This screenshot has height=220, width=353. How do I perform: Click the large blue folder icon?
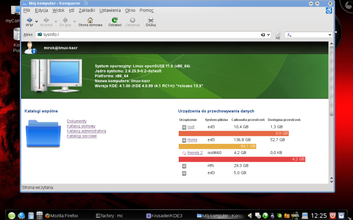tap(43, 134)
